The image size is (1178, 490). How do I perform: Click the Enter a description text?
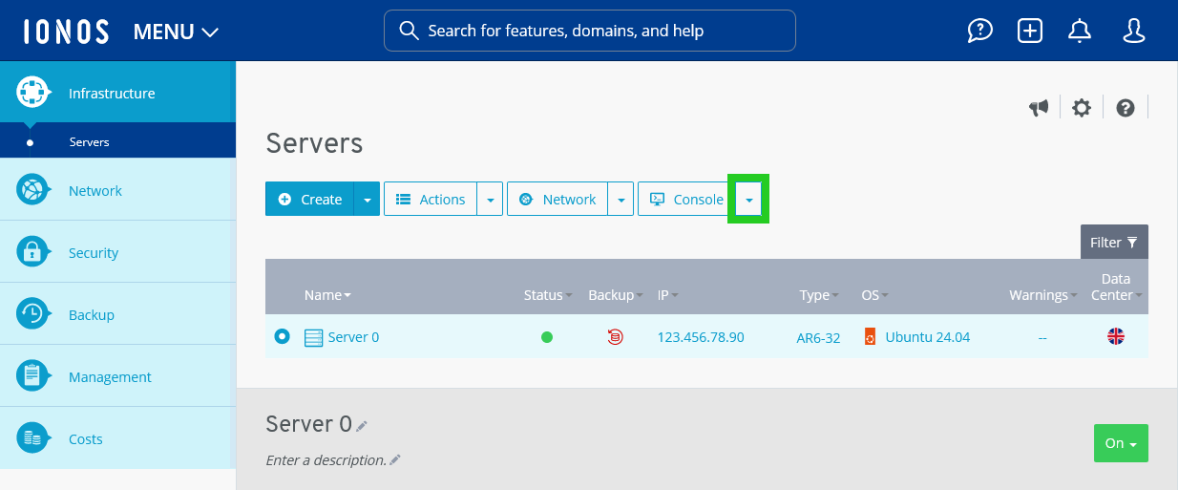[x=326, y=460]
